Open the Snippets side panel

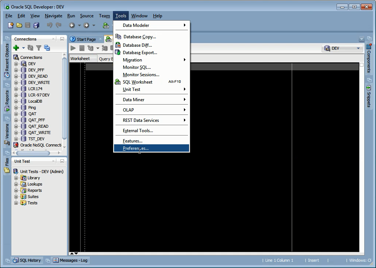(369, 96)
